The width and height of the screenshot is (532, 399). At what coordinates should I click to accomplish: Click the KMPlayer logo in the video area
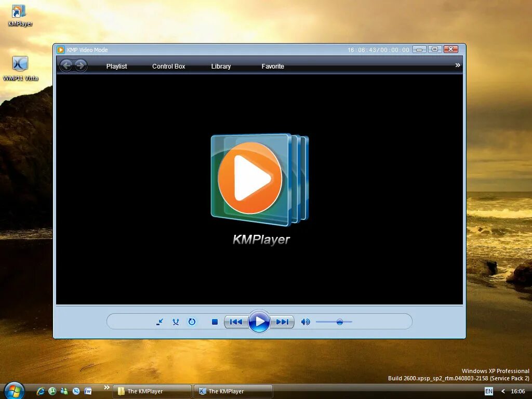[260, 180]
